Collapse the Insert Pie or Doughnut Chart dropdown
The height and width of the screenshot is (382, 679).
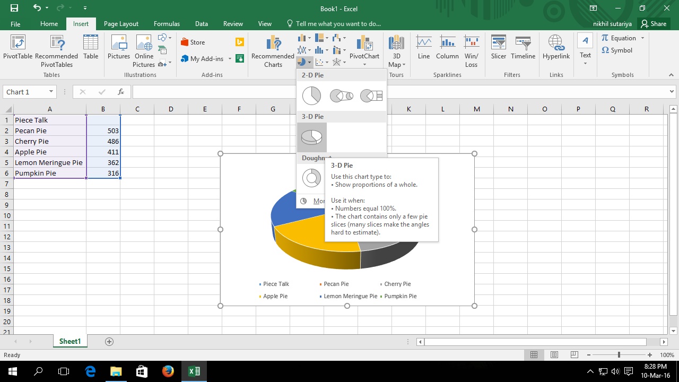pos(304,62)
